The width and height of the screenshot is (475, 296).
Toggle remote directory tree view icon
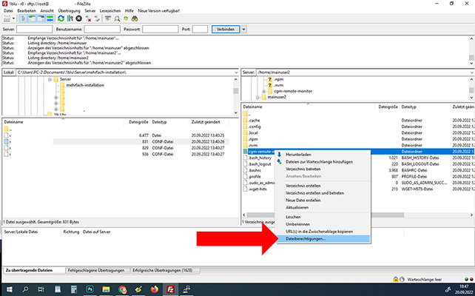click(x=41, y=18)
